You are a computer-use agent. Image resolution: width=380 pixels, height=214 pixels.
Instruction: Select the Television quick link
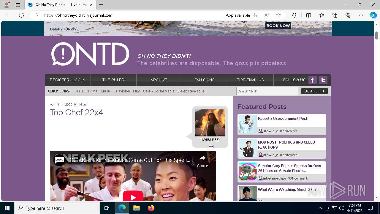point(122,91)
